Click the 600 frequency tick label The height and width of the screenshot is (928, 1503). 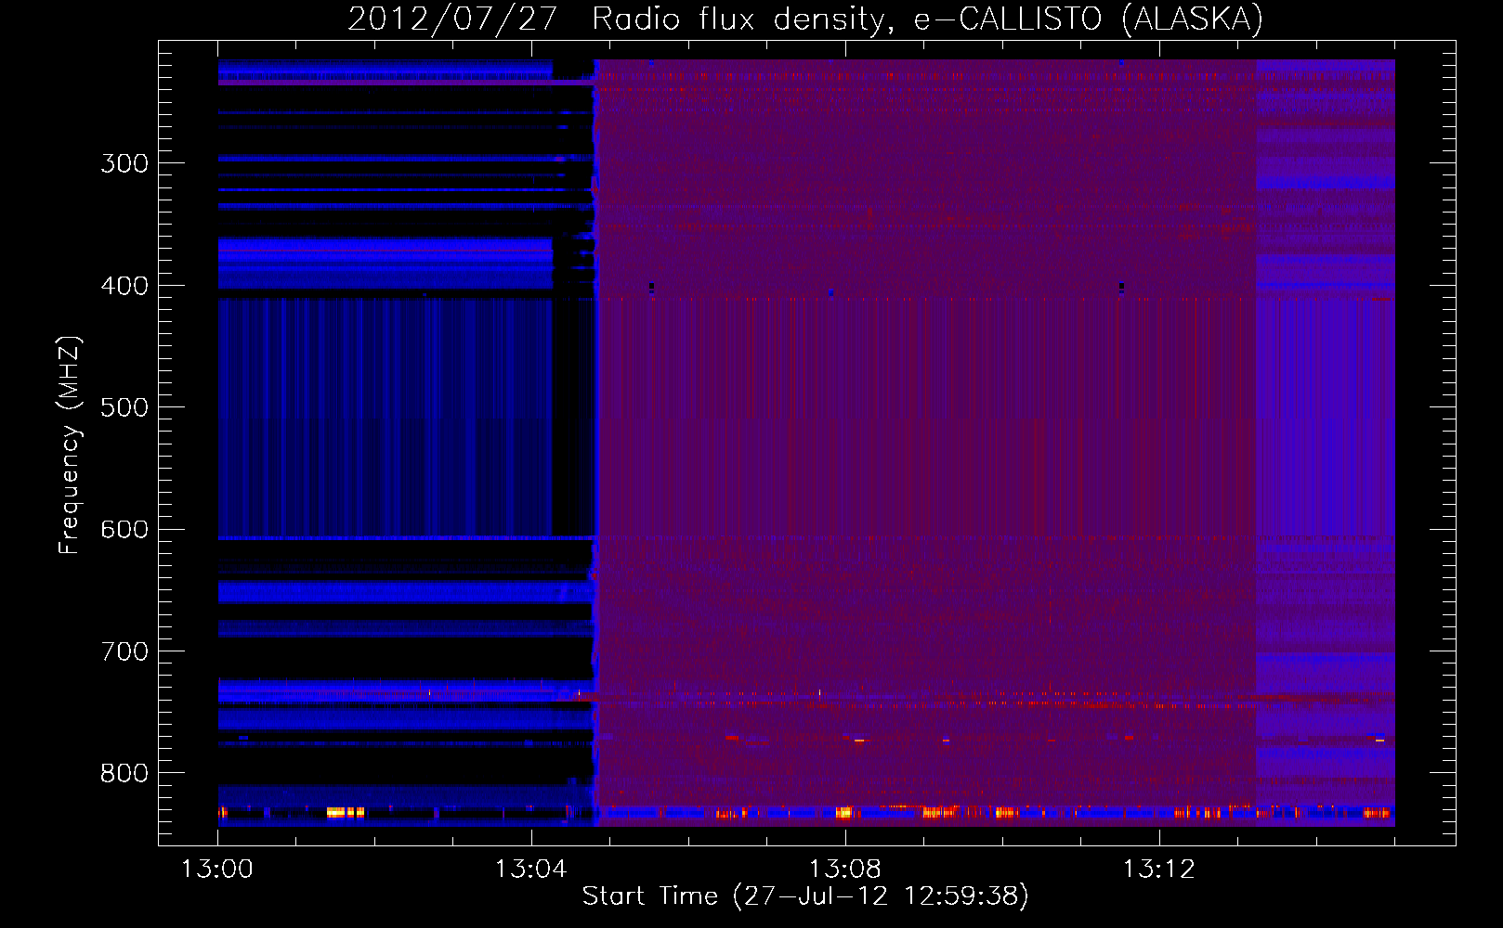coord(124,530)
